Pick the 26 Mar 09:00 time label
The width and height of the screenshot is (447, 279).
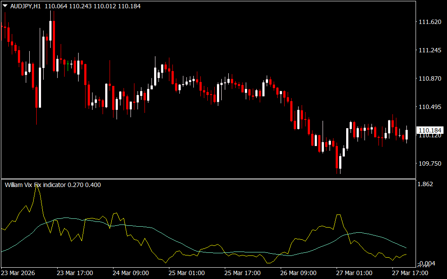point(299,273)
